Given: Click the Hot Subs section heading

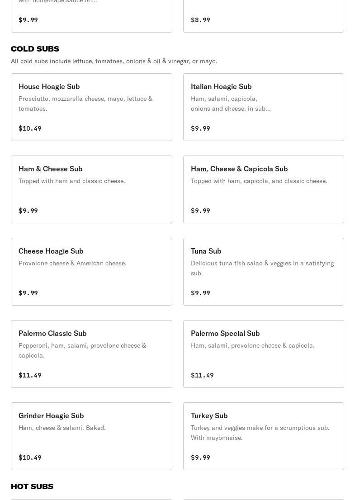Looking at the screenshot, I should [x=32, y=486].
